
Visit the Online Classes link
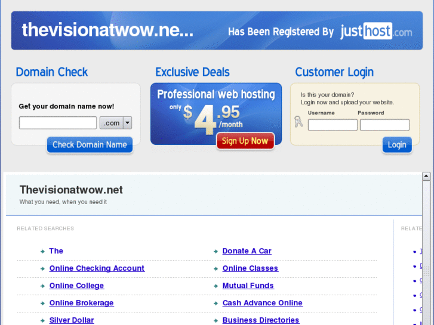[x=250, y=268]
